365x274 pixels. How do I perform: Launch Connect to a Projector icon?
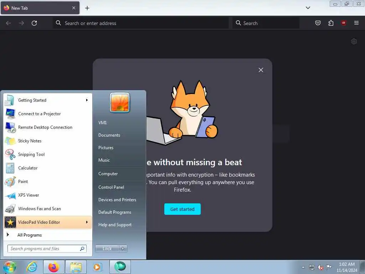click(x=10, y=114)
